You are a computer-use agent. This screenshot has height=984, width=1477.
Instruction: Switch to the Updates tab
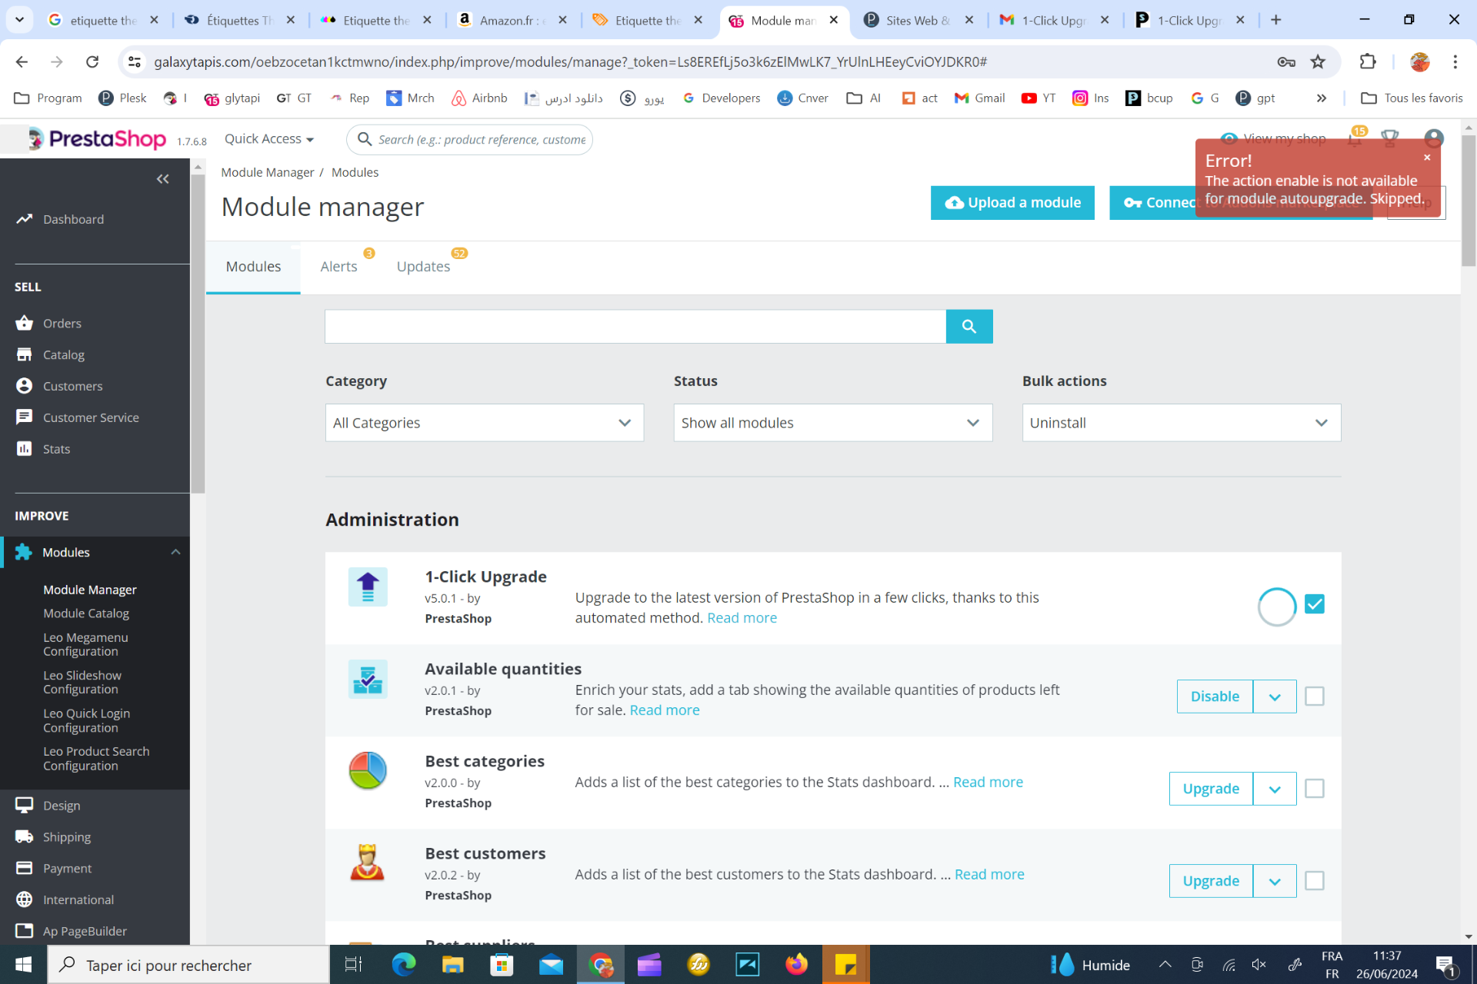pyautogui.click(x=423, y=267)
